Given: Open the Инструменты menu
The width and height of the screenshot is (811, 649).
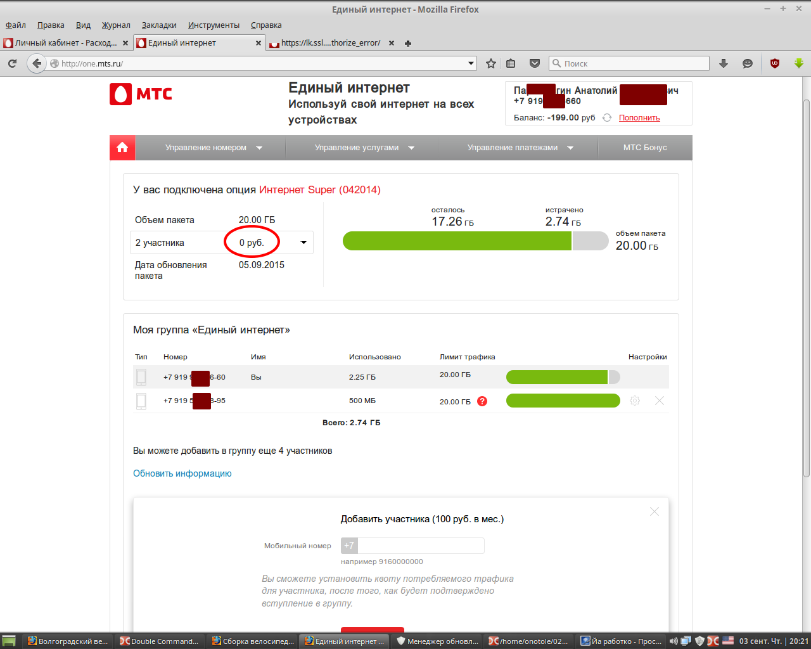Looking at the screenshot, I should pos(214,25).
